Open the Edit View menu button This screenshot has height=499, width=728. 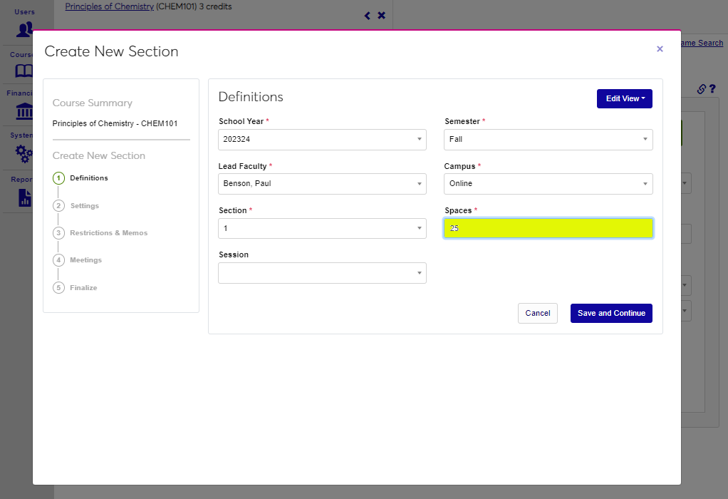pos(624,99)
